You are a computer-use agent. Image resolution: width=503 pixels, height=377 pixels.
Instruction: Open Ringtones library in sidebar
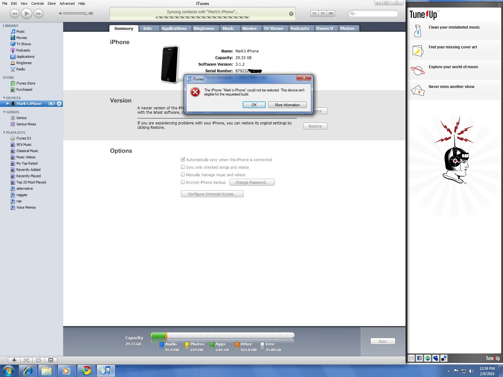[x=24, y=63]
